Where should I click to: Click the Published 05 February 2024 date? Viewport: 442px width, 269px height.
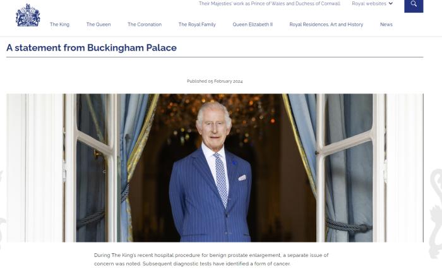pos(215,81)
